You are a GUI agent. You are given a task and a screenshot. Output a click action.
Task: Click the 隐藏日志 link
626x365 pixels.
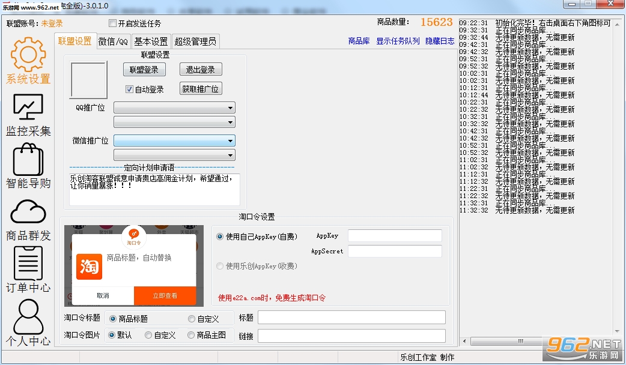(440, 41)
